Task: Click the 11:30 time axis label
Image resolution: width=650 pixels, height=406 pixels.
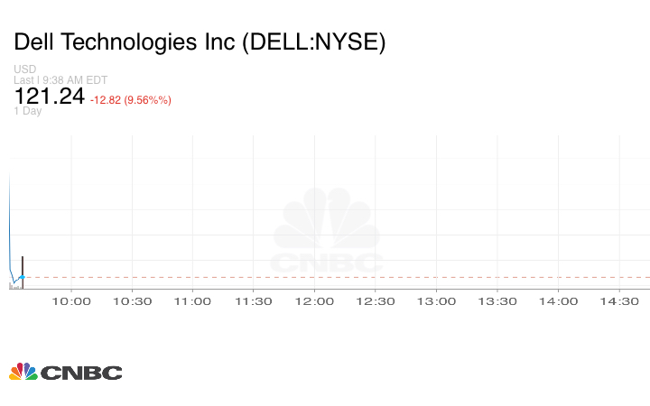Action: [253, 301]
